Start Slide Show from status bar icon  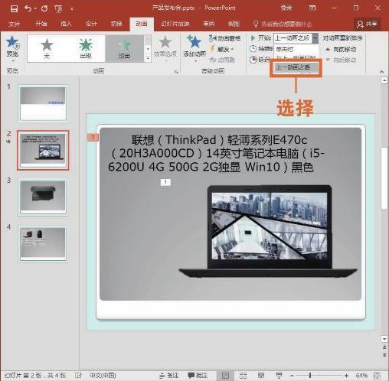pyautogui.click(x=279, y=376)
